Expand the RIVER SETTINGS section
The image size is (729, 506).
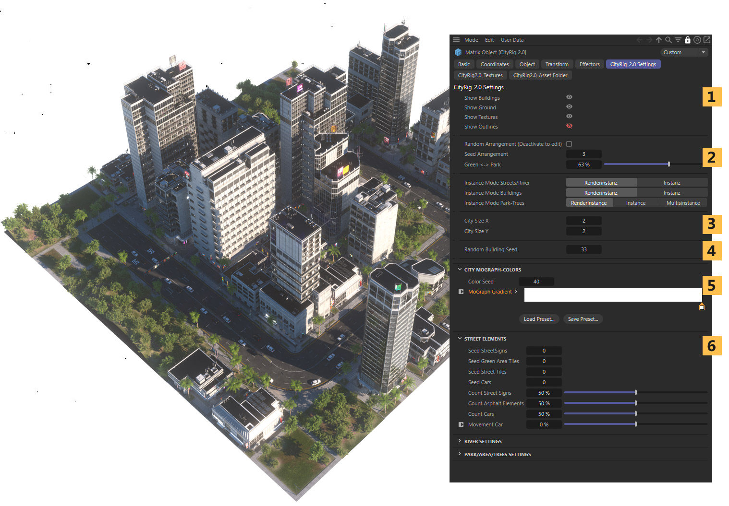click(460, 441)
